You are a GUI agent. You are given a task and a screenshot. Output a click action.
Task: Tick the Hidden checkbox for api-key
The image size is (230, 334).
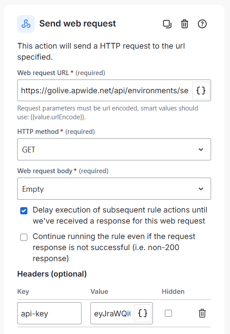tap(168, 313)
